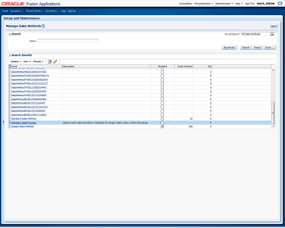Toggle Disabled checkbox for Standard Sales Process
The height and width of the screenshot is (228, 285).
[x=162, y=123]
